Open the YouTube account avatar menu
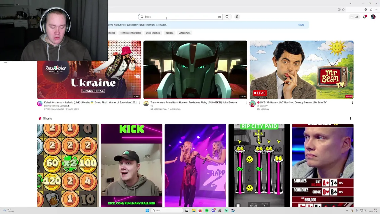 click(373, 17)
